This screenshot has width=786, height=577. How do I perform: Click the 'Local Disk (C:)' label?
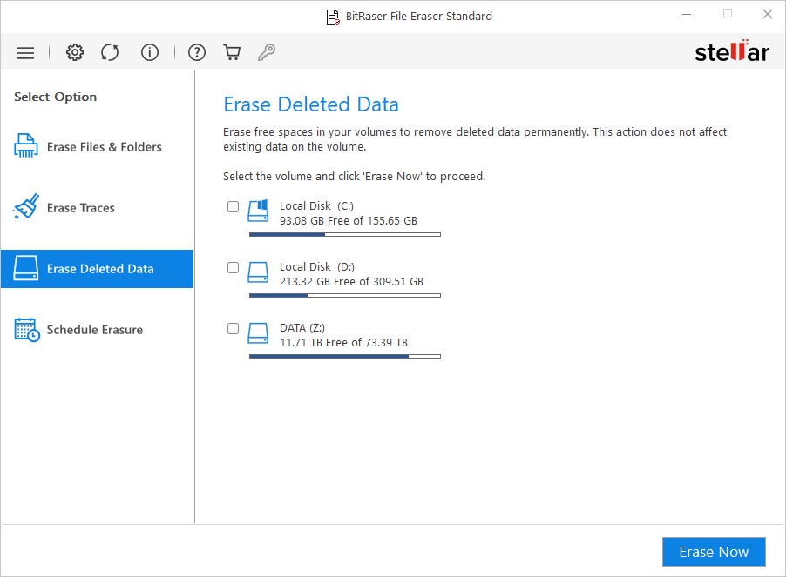click(316, 205)
